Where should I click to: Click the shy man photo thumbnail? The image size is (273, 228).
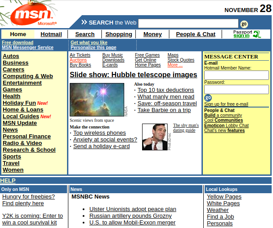155,137
